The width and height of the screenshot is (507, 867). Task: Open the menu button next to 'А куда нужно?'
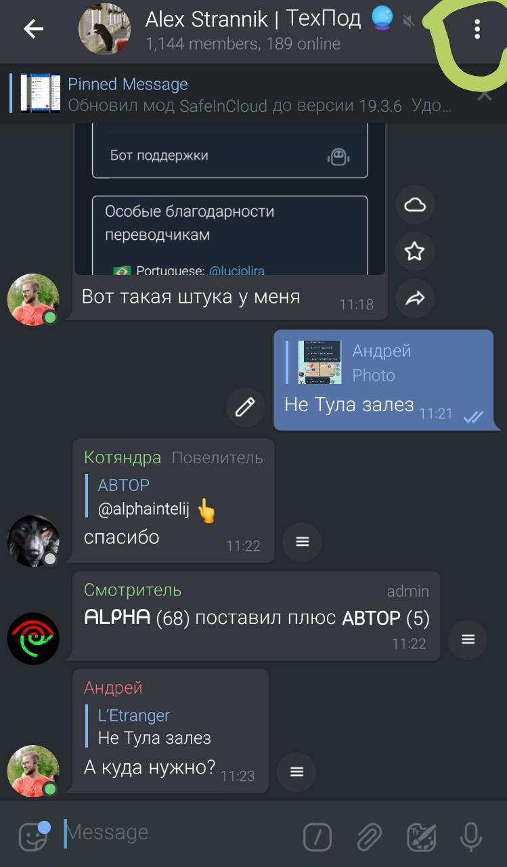tap(296, 772)
